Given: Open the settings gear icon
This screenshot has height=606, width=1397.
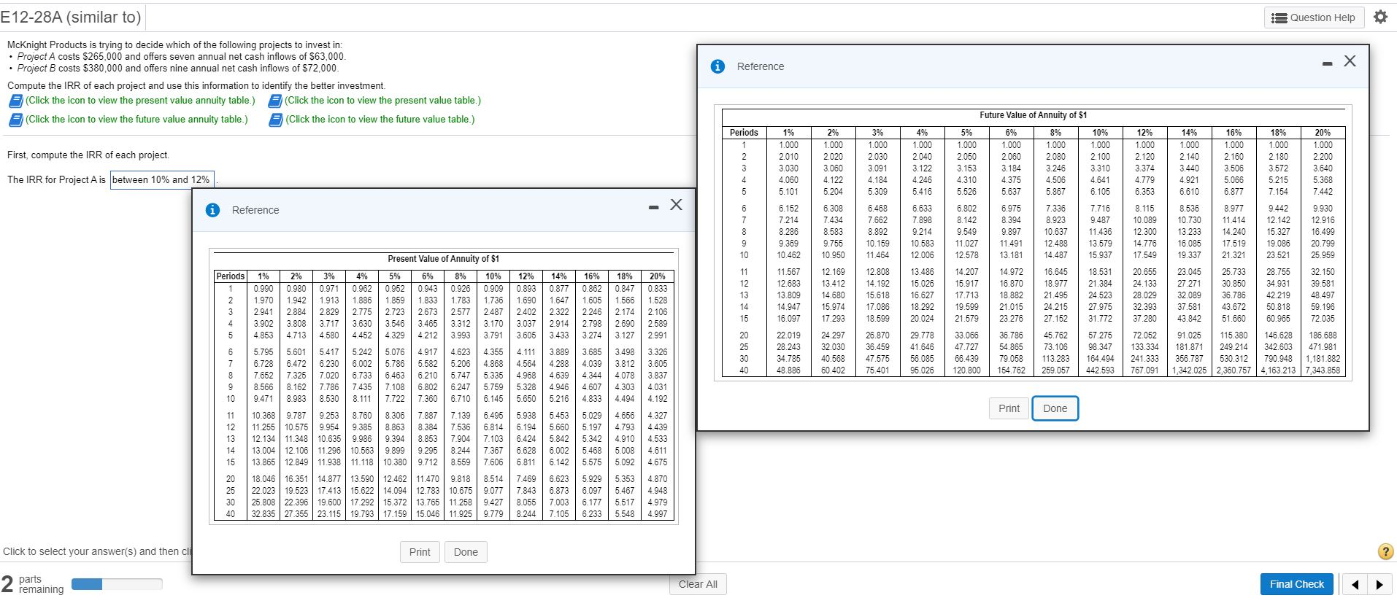Looking at the screenshot, I should 1380,17.
